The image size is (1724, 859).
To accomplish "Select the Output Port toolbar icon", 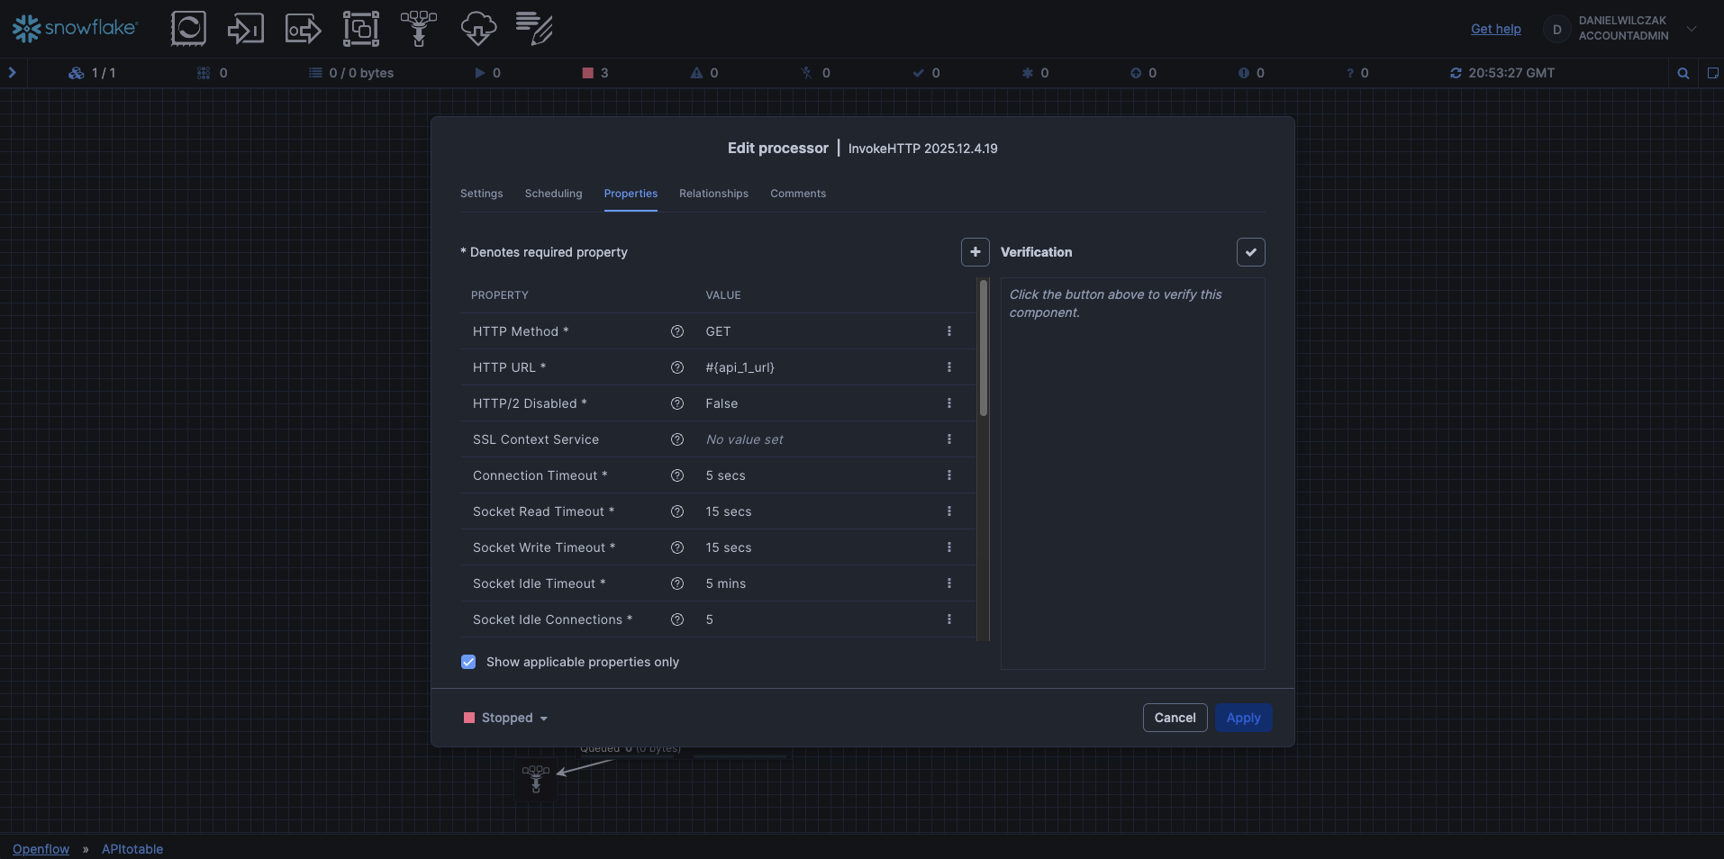I will 303,29.
